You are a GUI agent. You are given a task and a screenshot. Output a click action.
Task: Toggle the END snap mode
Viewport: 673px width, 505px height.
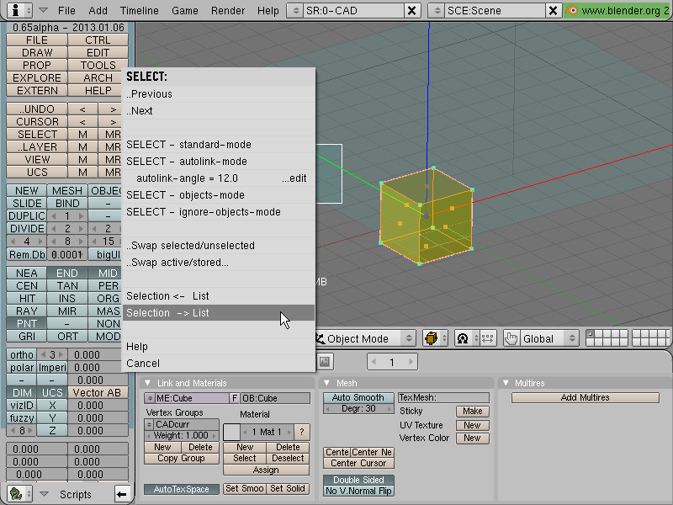(67, 273)
